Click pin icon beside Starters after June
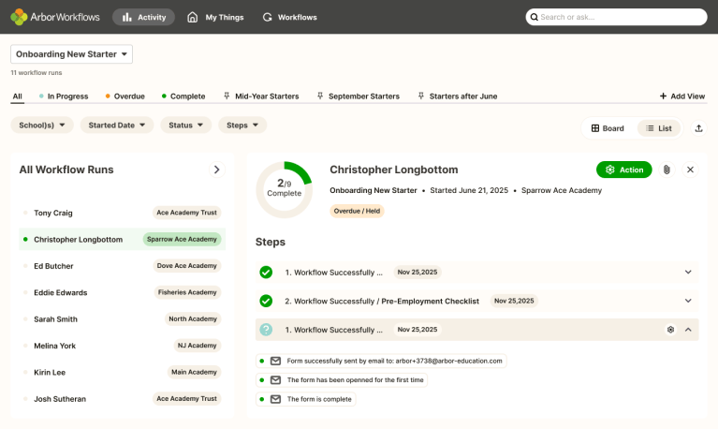This screenshot has height=429, width=718. (x=421, y=96)
